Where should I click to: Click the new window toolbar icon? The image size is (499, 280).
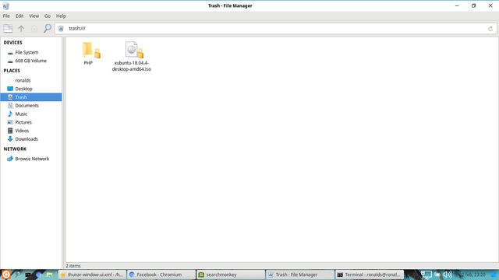(8, 29)
